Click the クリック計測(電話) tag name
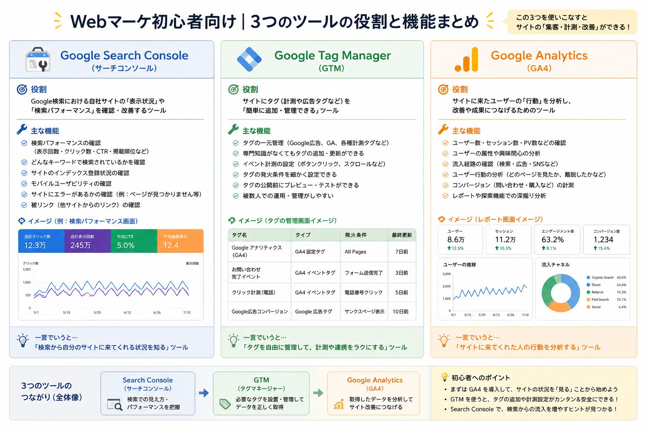This screenshot has width=647, height=431. [x=253, y=293]
